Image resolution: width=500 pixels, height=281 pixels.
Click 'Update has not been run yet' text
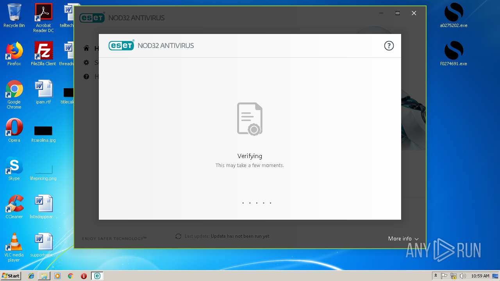click(240, 236)
